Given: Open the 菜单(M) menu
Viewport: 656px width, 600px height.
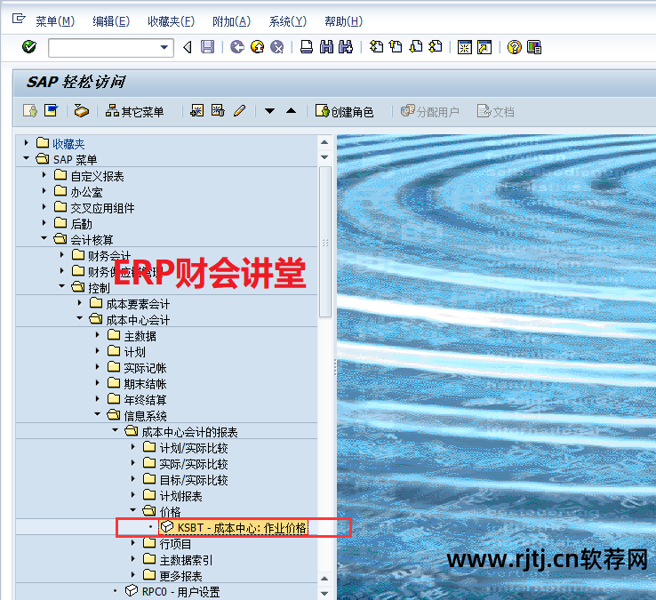Looking at the screenshot, I should pos(55,21).
